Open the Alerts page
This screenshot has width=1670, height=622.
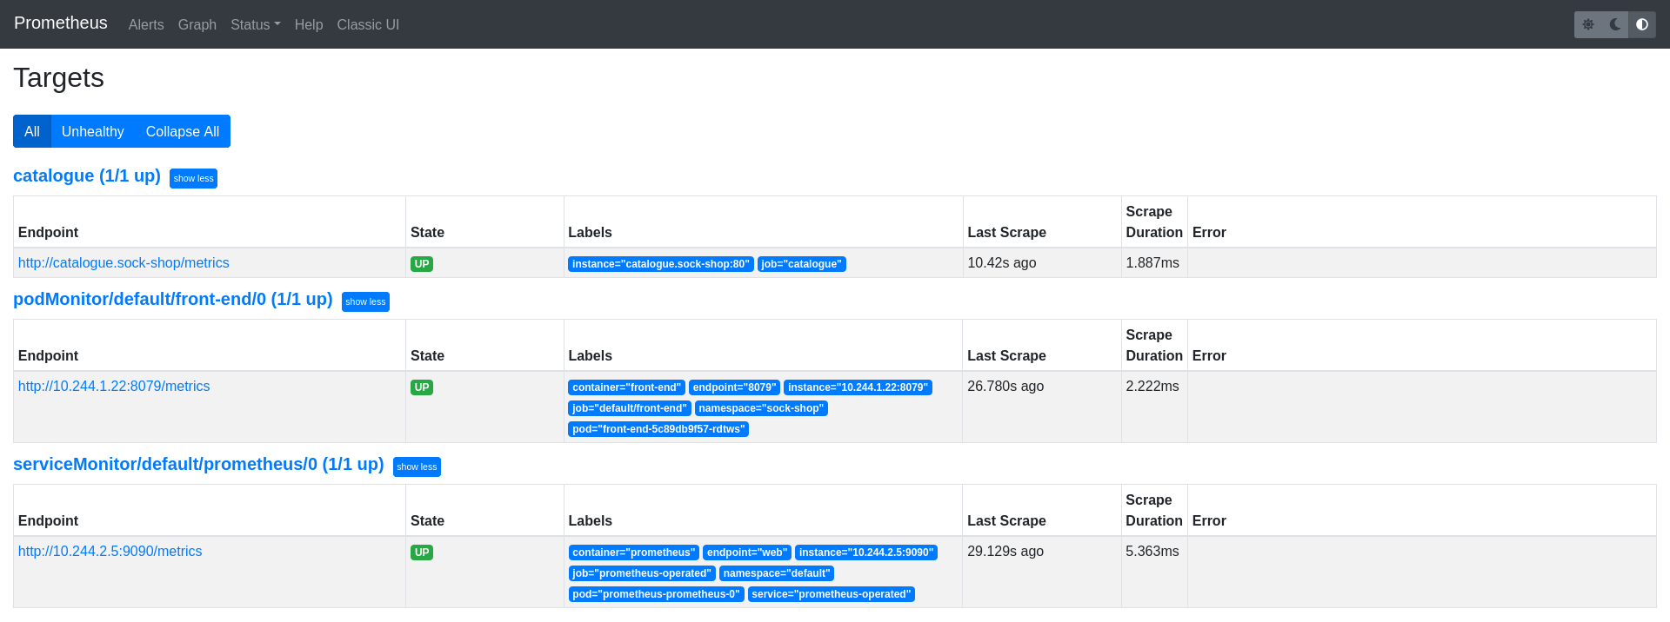pyautogui.click(x=146, y=24)
